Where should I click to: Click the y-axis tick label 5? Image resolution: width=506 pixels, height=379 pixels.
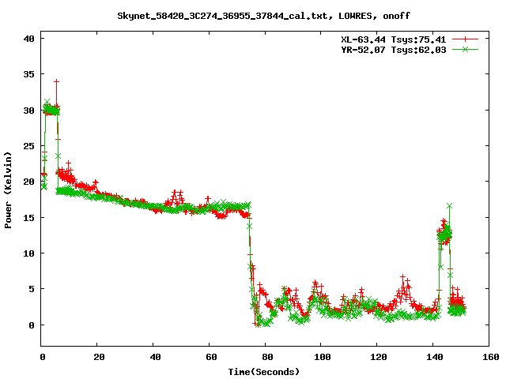(32, 289)
